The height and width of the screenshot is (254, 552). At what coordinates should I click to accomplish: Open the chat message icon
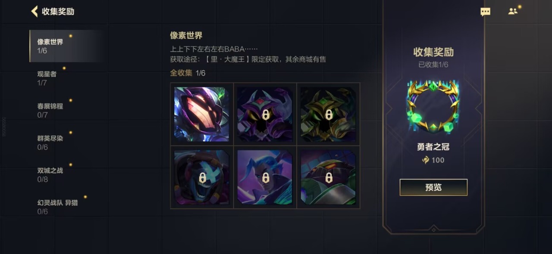486,12
